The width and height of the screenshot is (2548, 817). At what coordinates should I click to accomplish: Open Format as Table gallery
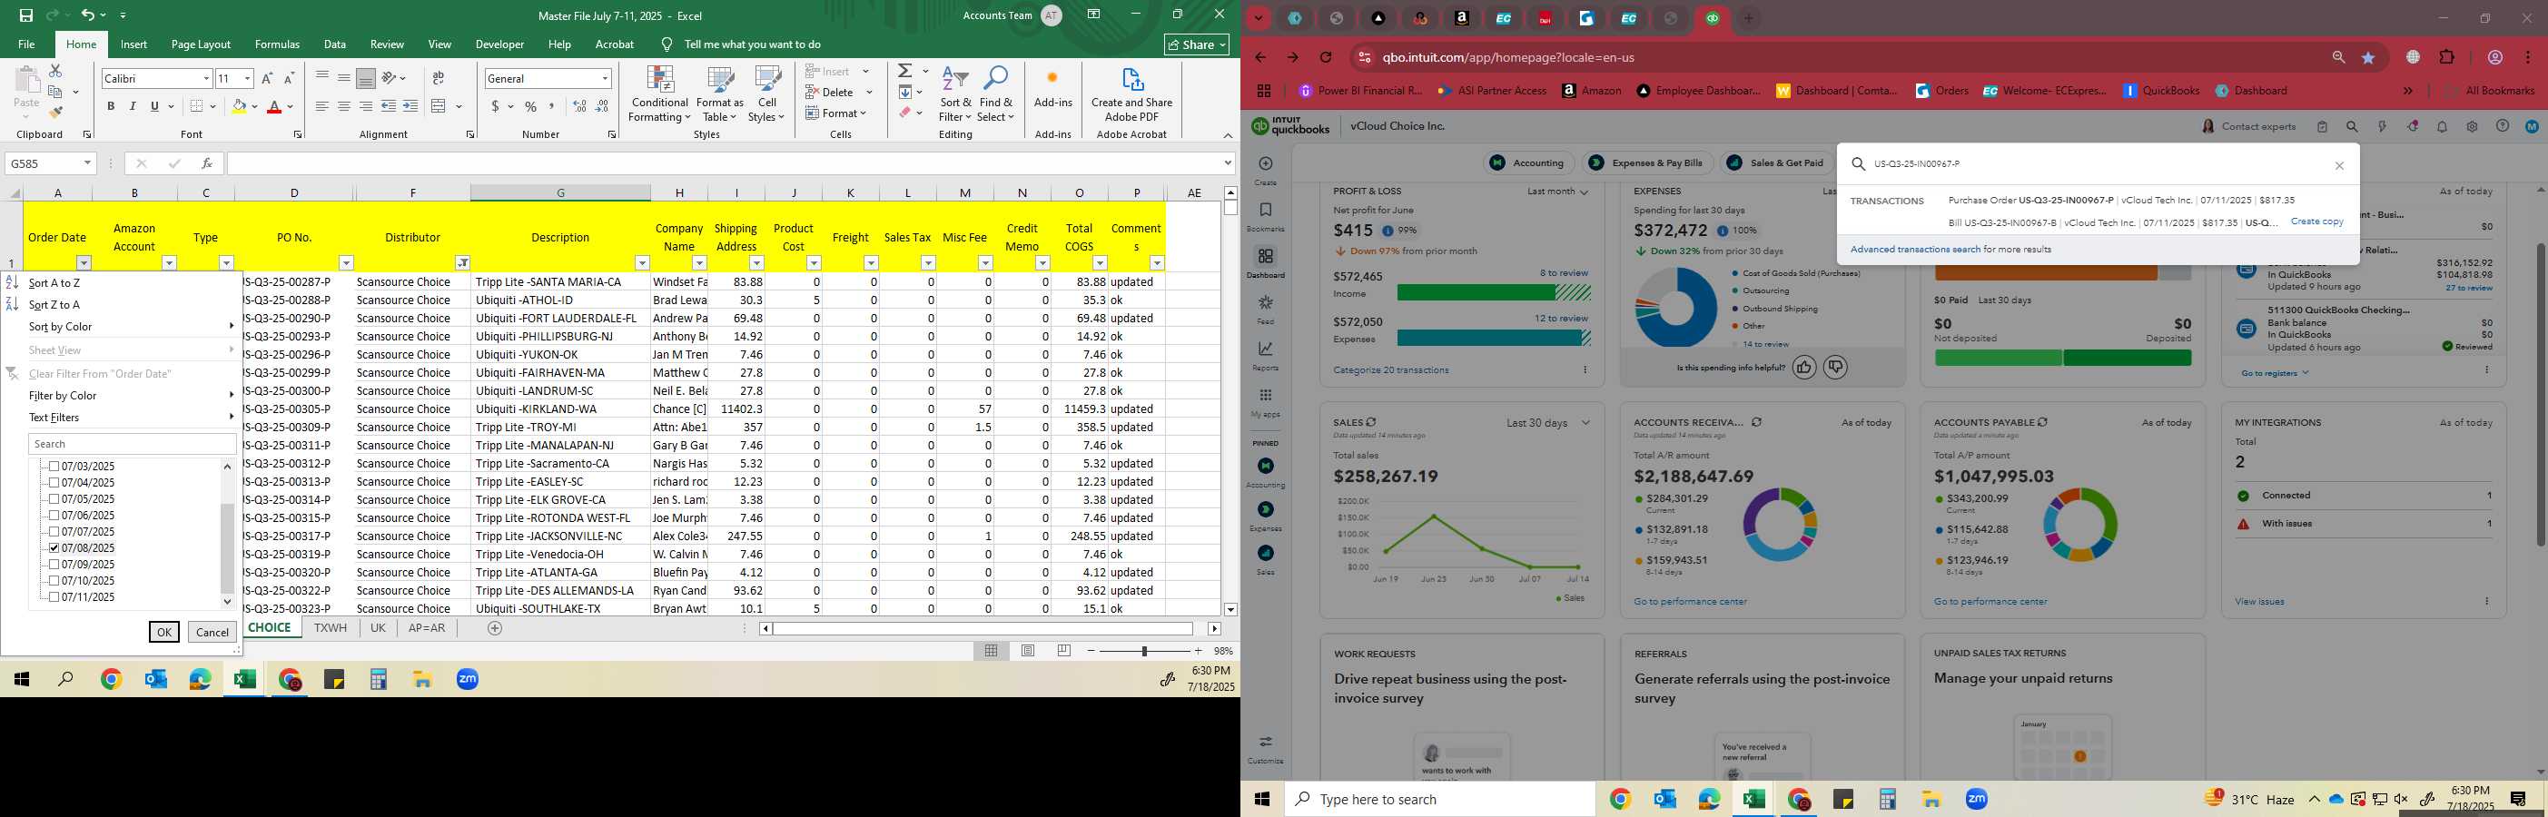point(720,95)
